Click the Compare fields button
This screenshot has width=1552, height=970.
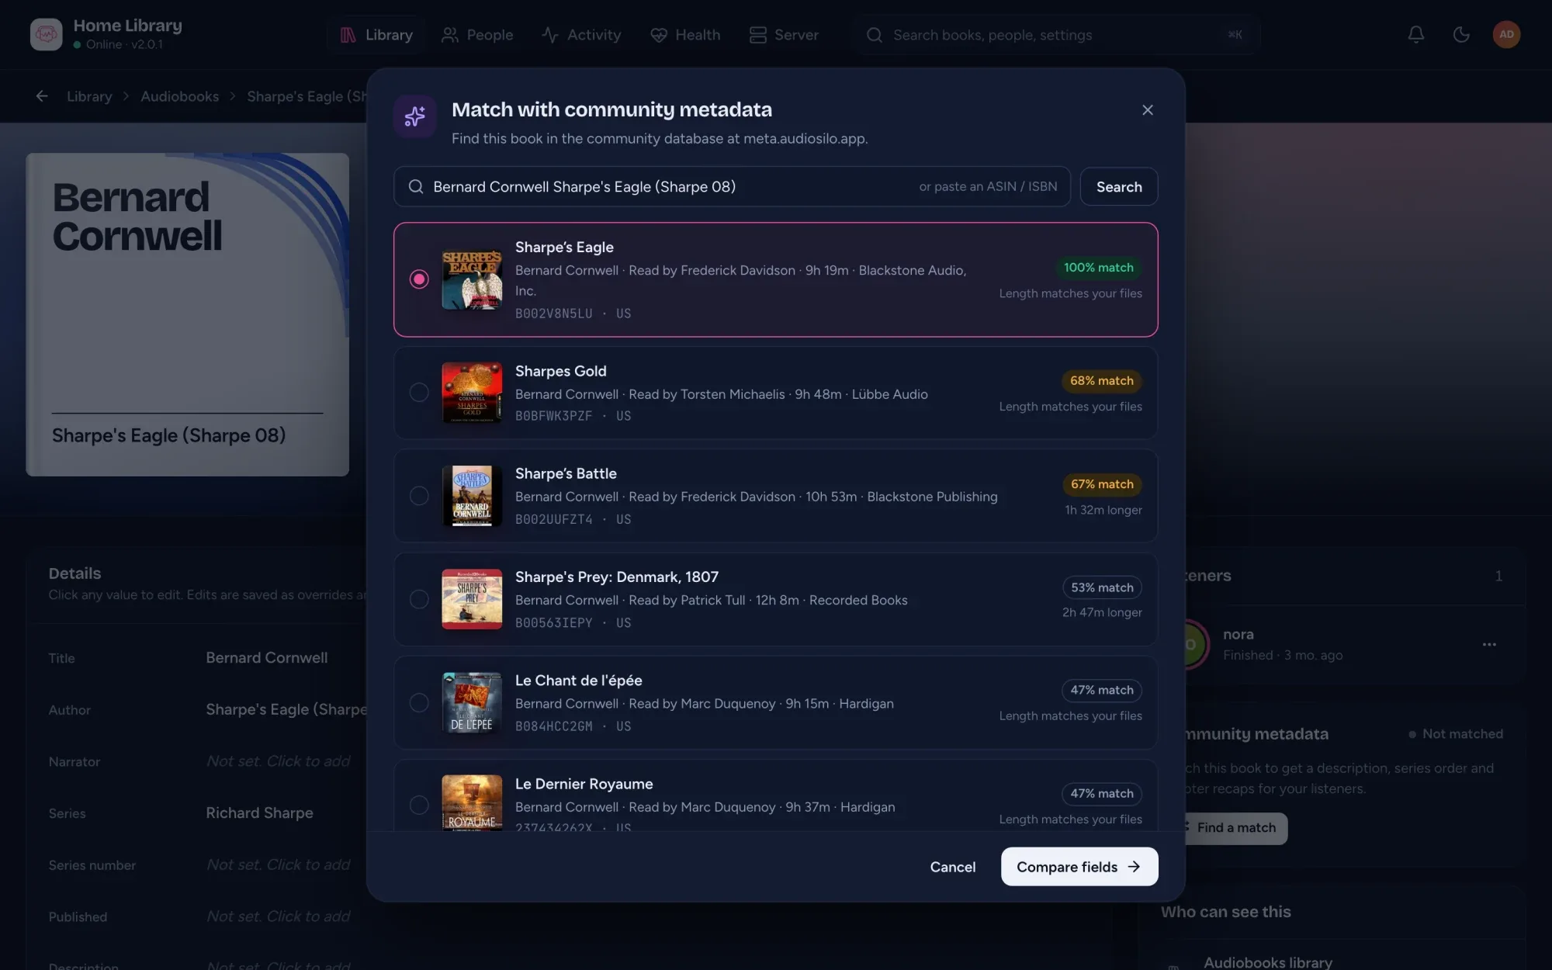1079,867
